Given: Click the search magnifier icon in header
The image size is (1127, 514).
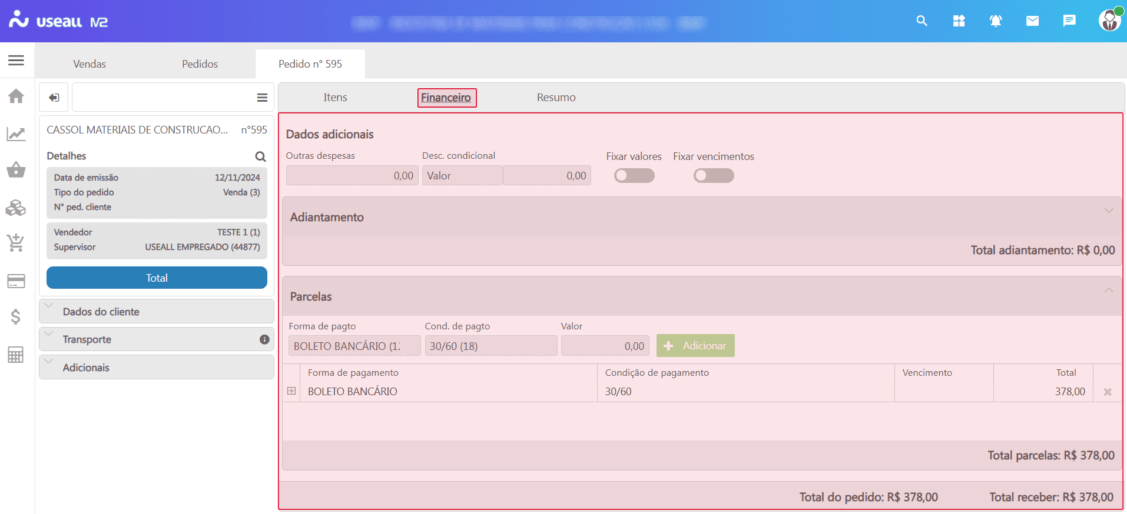Looking at the screenshot, I should pos(922,21).
